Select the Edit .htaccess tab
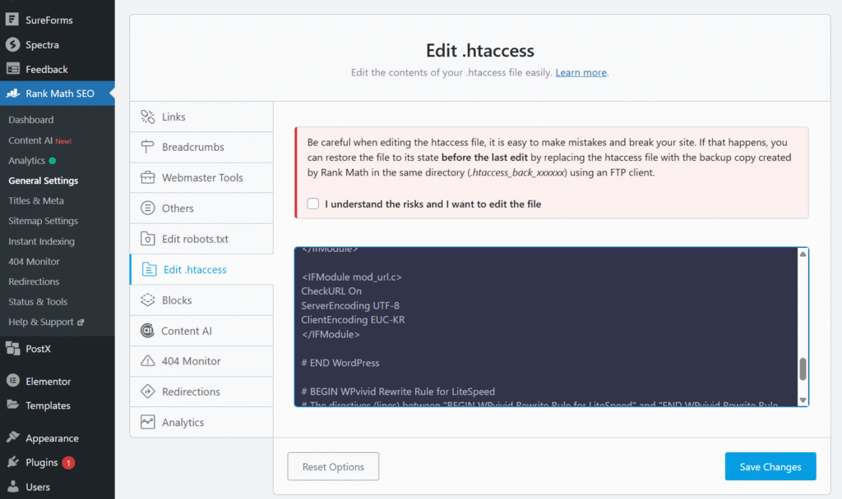The image size is (842, 499). point(201,269)
